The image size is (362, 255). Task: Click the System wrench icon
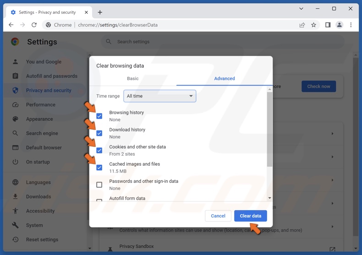15,225
